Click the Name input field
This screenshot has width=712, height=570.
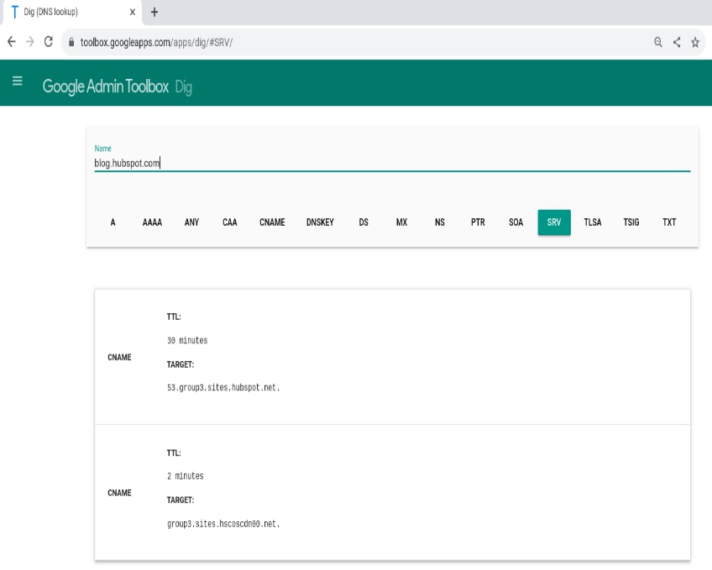point(392,163)
